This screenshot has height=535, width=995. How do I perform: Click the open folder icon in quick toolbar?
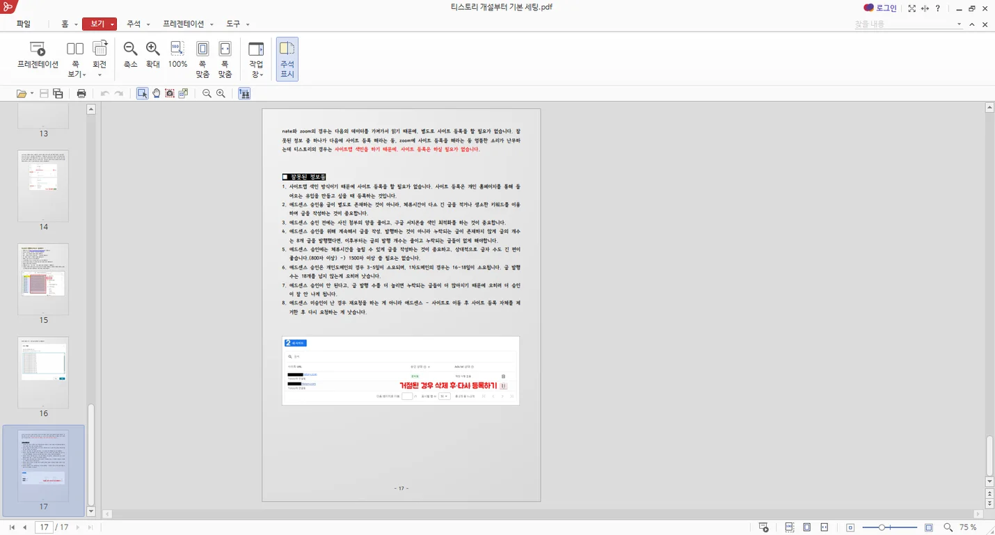click(x=22, y=93)
